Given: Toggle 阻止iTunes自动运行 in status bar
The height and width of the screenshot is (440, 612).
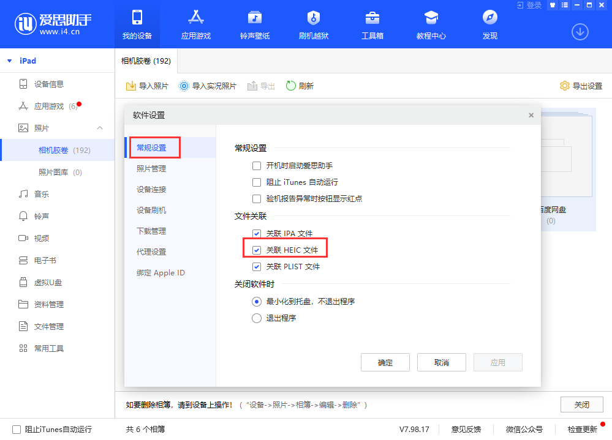Looking at the screenshot, I should 17,430.
